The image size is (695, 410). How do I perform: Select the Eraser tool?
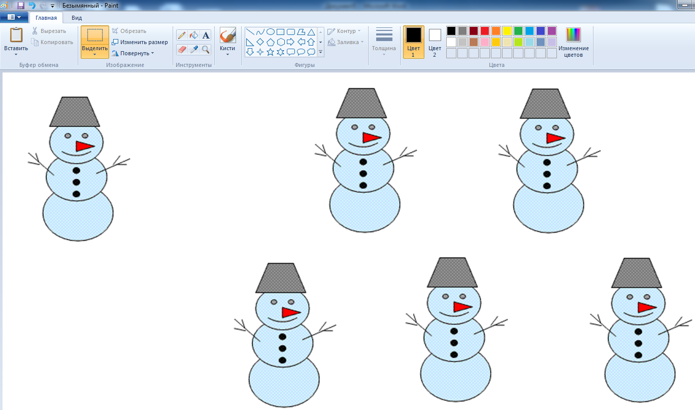click(x=182, y=49)
